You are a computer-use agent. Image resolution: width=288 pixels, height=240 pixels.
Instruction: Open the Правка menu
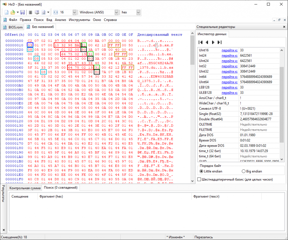25,20
